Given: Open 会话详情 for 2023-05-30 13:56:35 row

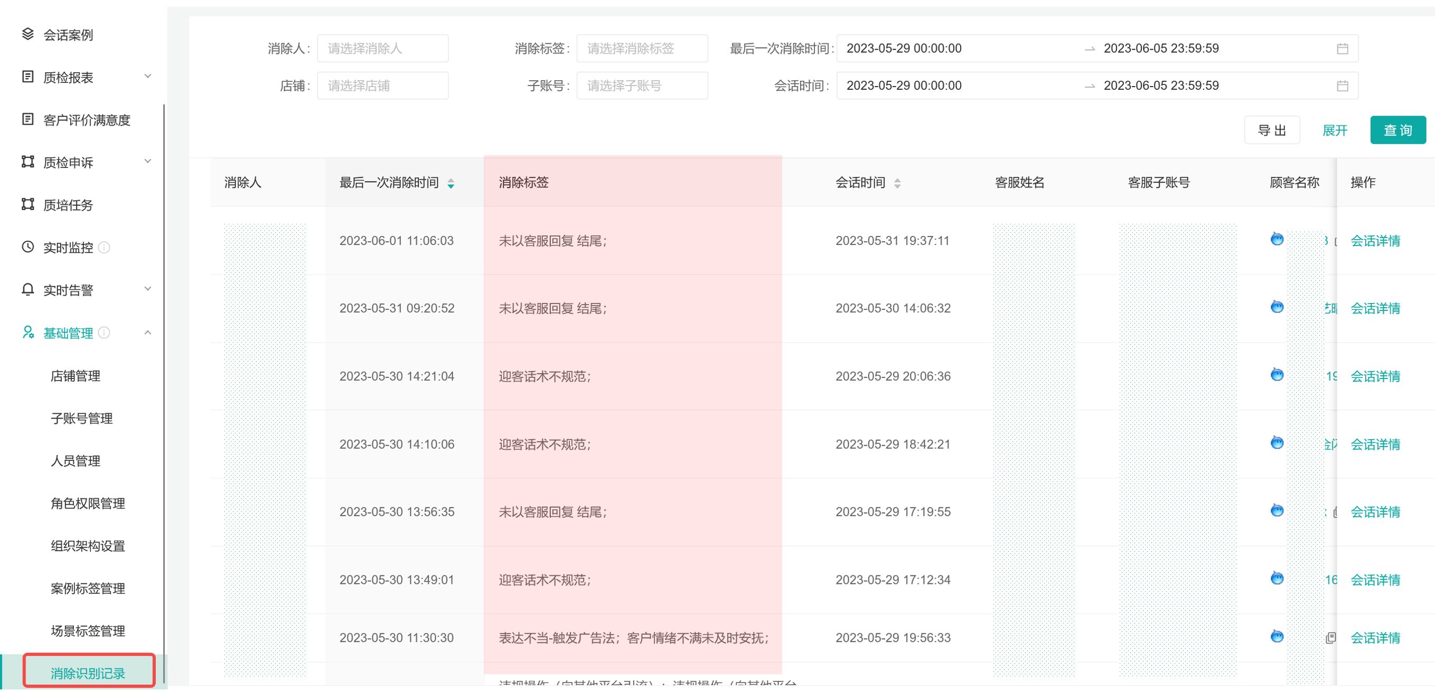Looking at the screenshot, I should pyautogui.click(x=1375, y=512).
